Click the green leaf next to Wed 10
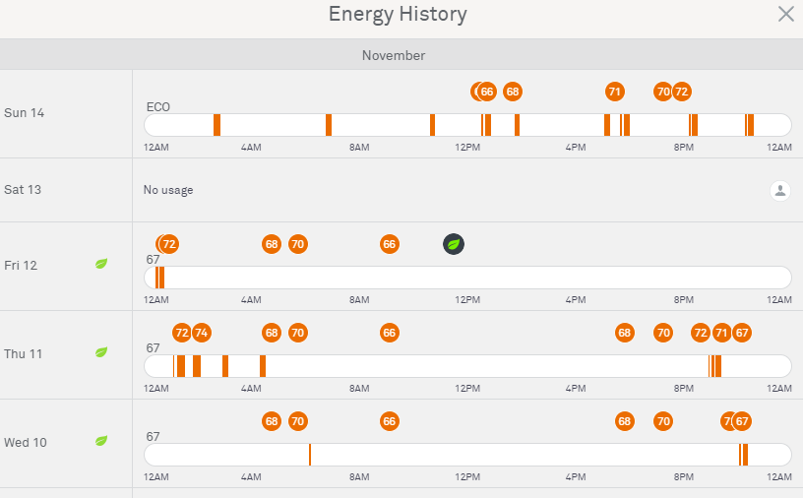 coord(101,441)
